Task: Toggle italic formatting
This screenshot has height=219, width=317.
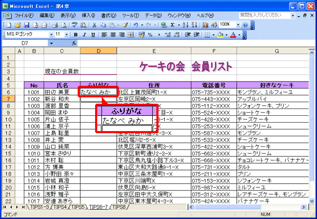Action: coord(85,35)
